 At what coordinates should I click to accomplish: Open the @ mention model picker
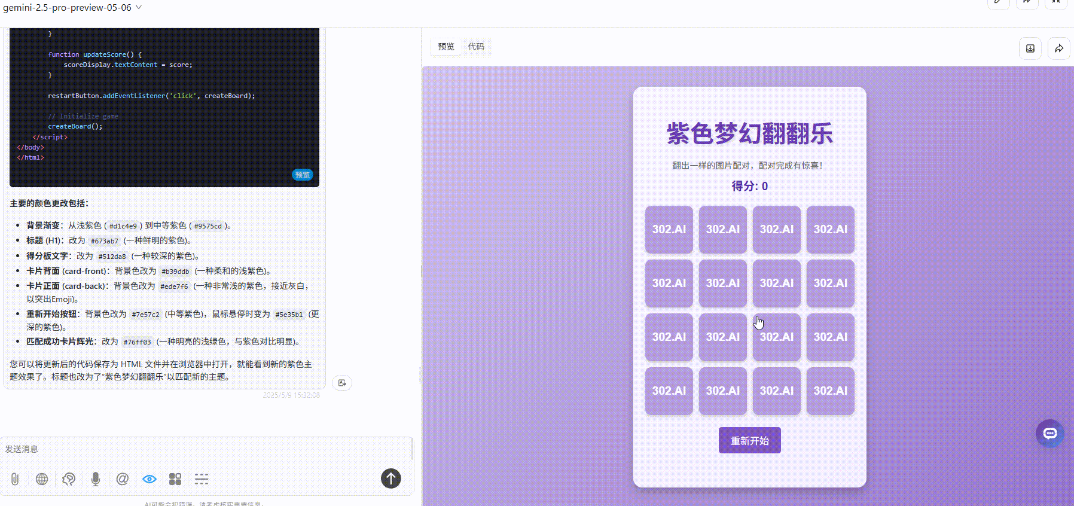pos(123,478)
